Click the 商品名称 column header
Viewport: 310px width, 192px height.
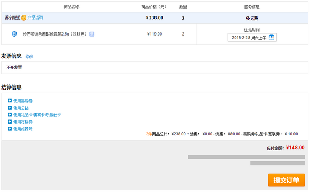pyautogui.click(x=71, y=7)
